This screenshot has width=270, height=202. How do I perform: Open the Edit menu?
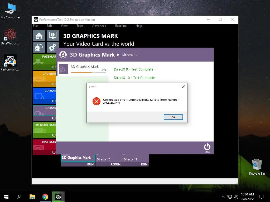click(x=49, y=26)
